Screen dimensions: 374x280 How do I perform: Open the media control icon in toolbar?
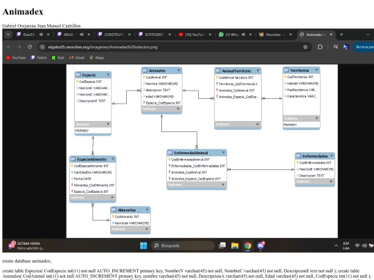336,47
